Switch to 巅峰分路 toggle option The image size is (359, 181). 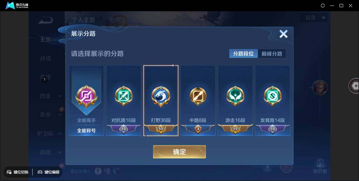[x=272, y=54]
